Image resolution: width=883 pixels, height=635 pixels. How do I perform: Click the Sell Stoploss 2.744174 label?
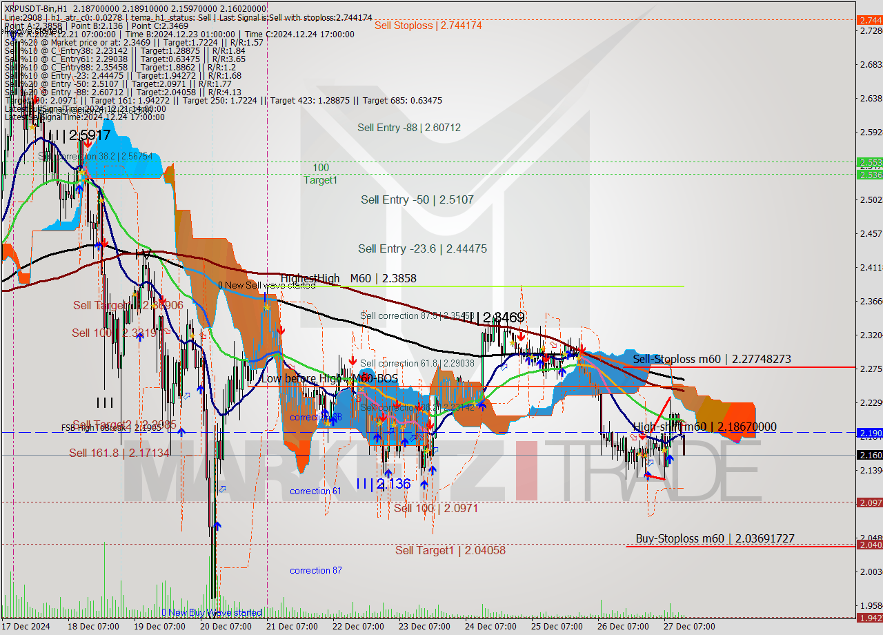(428, 26)
